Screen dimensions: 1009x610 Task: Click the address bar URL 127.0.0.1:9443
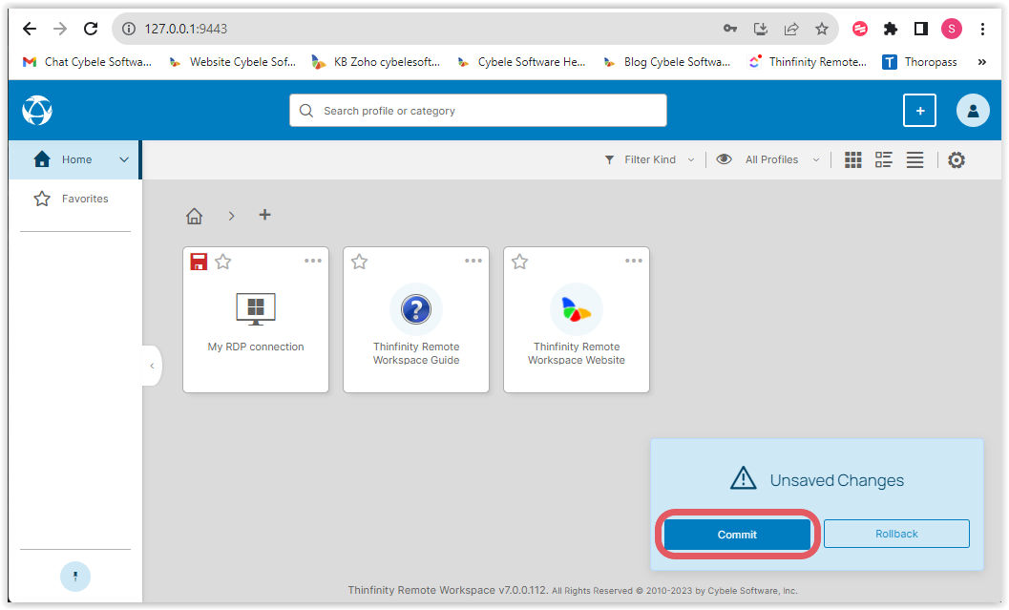(x=185, y=29)
